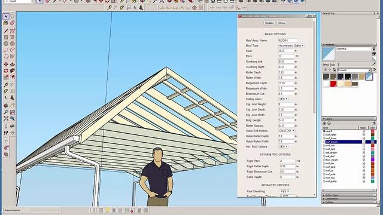Choose the Tape Measure tool
383x215 pixels.
6,85
